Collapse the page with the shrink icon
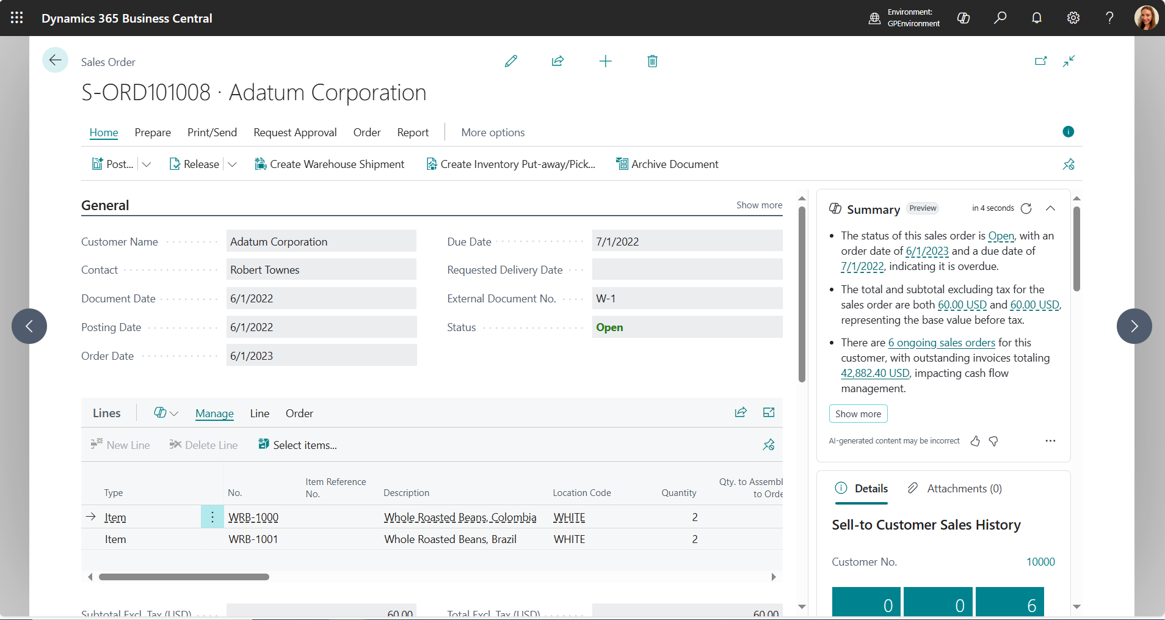This screenshot has height=620, width=1165. pos(1069,61)
